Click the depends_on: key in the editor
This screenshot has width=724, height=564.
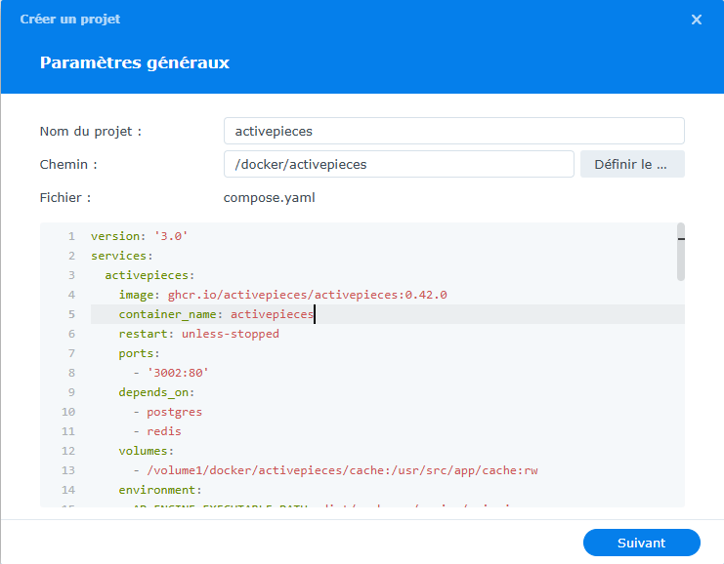(x=156, y=392)
